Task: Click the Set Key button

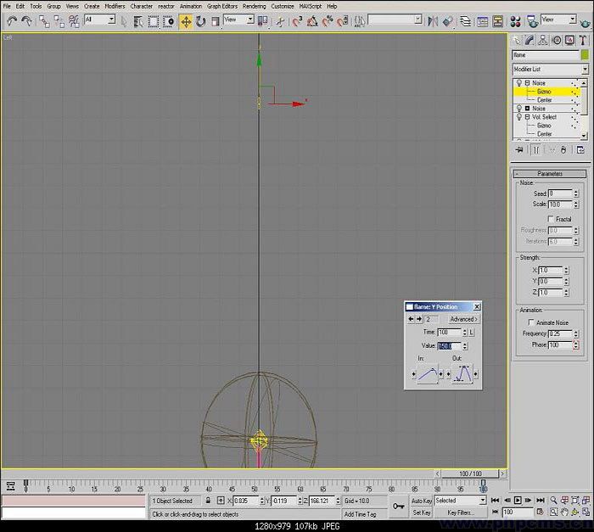Action: click(x=422, y=512)
